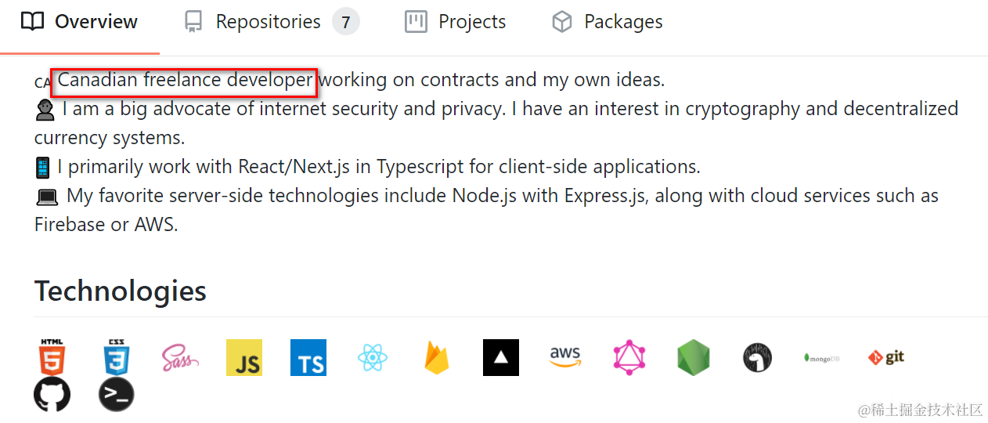This screenshot has width=988, height=423.
Task: Open the Overview tab
Action: point(79,22)
